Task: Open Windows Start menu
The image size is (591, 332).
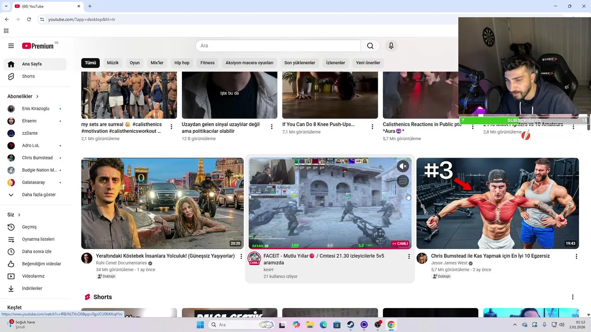Action: (200, 325)
